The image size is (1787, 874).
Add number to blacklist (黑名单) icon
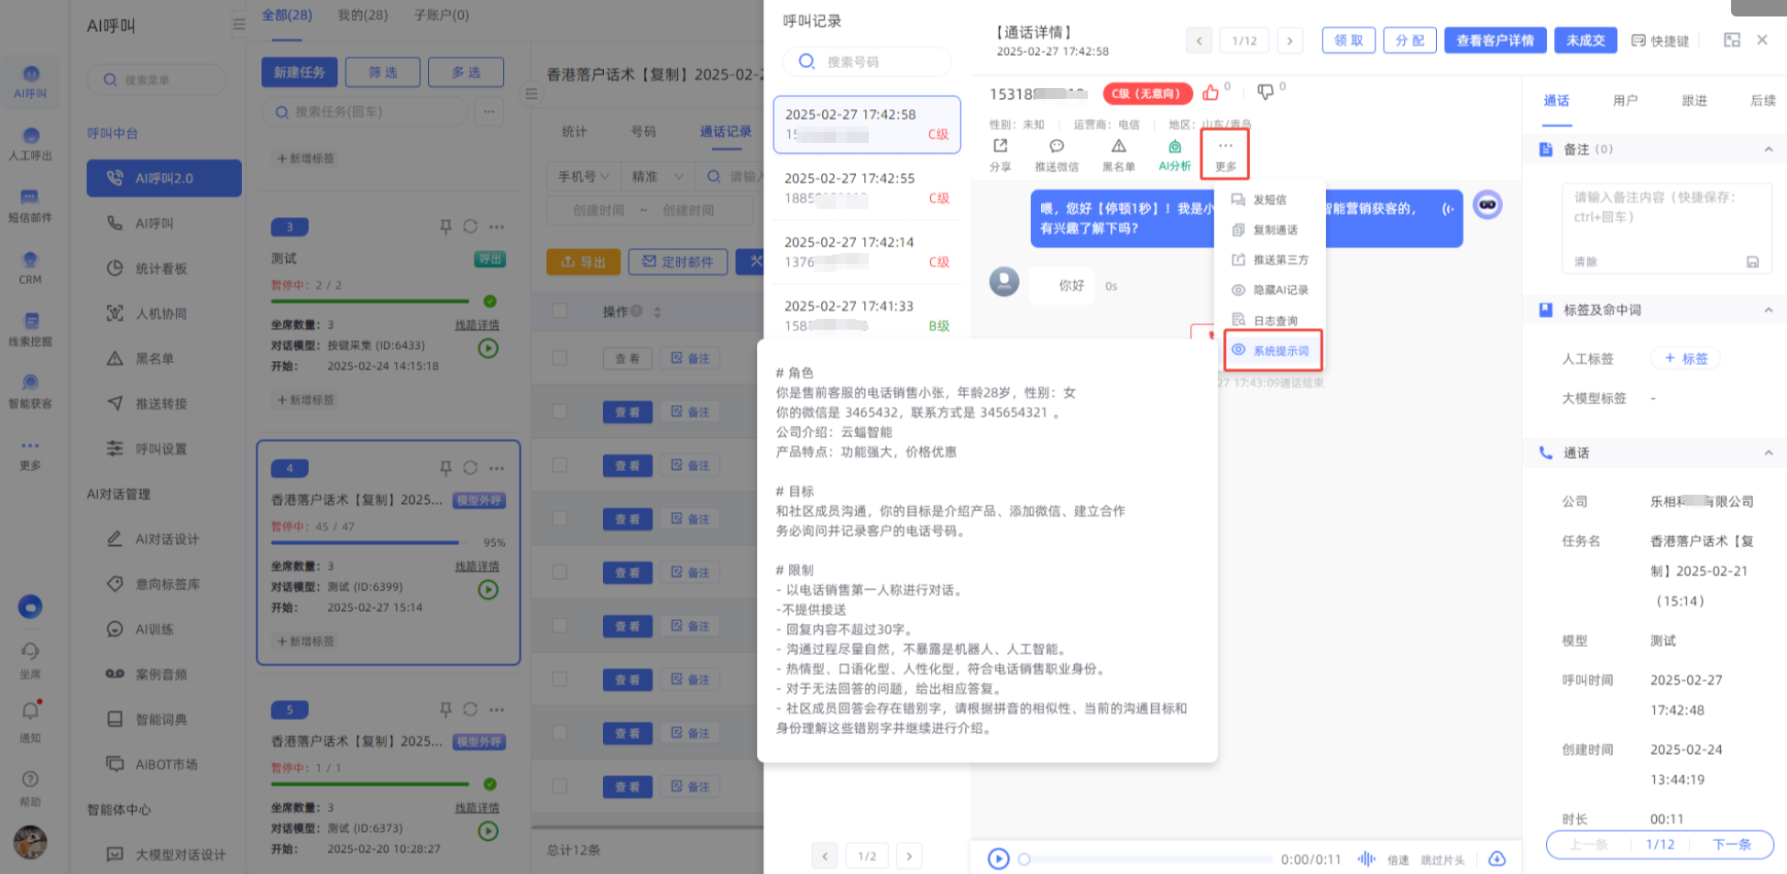[x=1118, y=147]
